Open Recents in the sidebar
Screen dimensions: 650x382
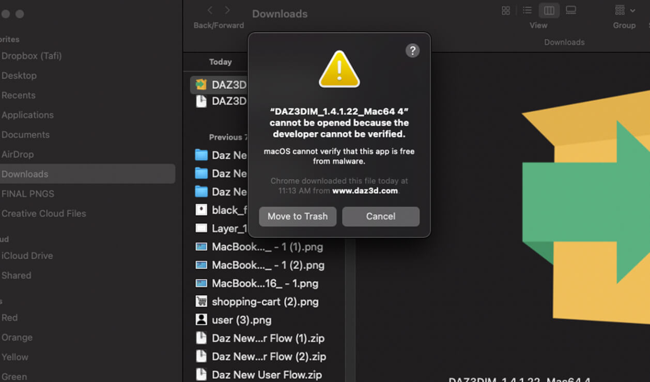pos(19,95)
